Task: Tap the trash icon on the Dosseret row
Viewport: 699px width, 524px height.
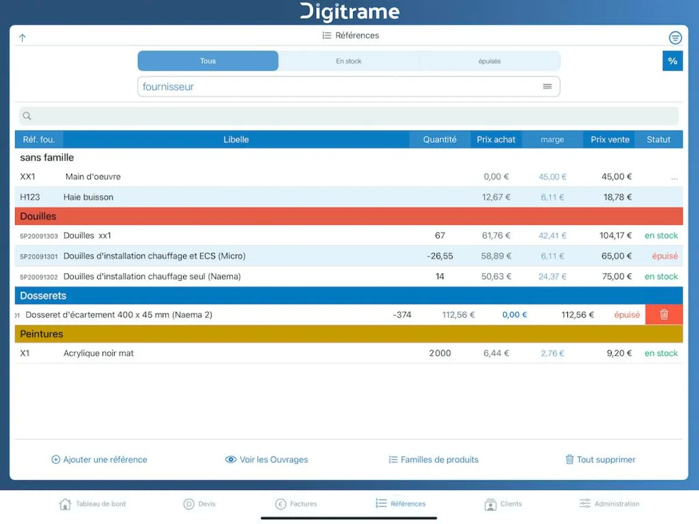Action: [663, 314]
